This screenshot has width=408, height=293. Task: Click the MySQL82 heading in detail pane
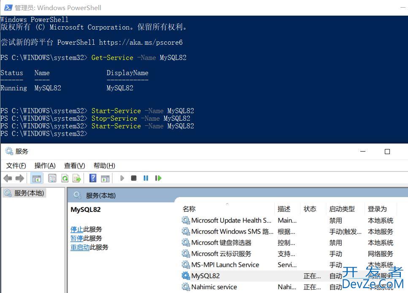(x=86, y=209)
